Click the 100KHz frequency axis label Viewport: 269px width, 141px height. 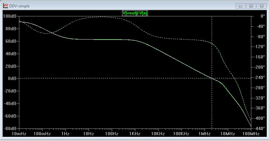[181, 134]
